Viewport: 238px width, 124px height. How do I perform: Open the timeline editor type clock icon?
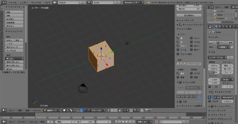4,122
